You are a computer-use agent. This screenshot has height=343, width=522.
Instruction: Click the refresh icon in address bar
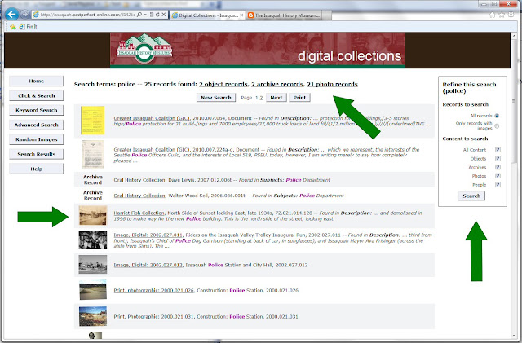point(157,15)
